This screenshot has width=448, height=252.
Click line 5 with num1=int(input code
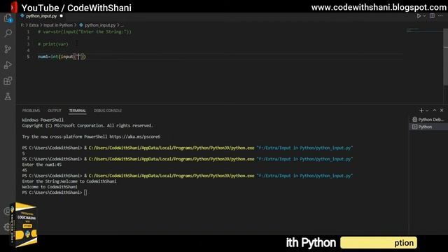tap(62, 57)
